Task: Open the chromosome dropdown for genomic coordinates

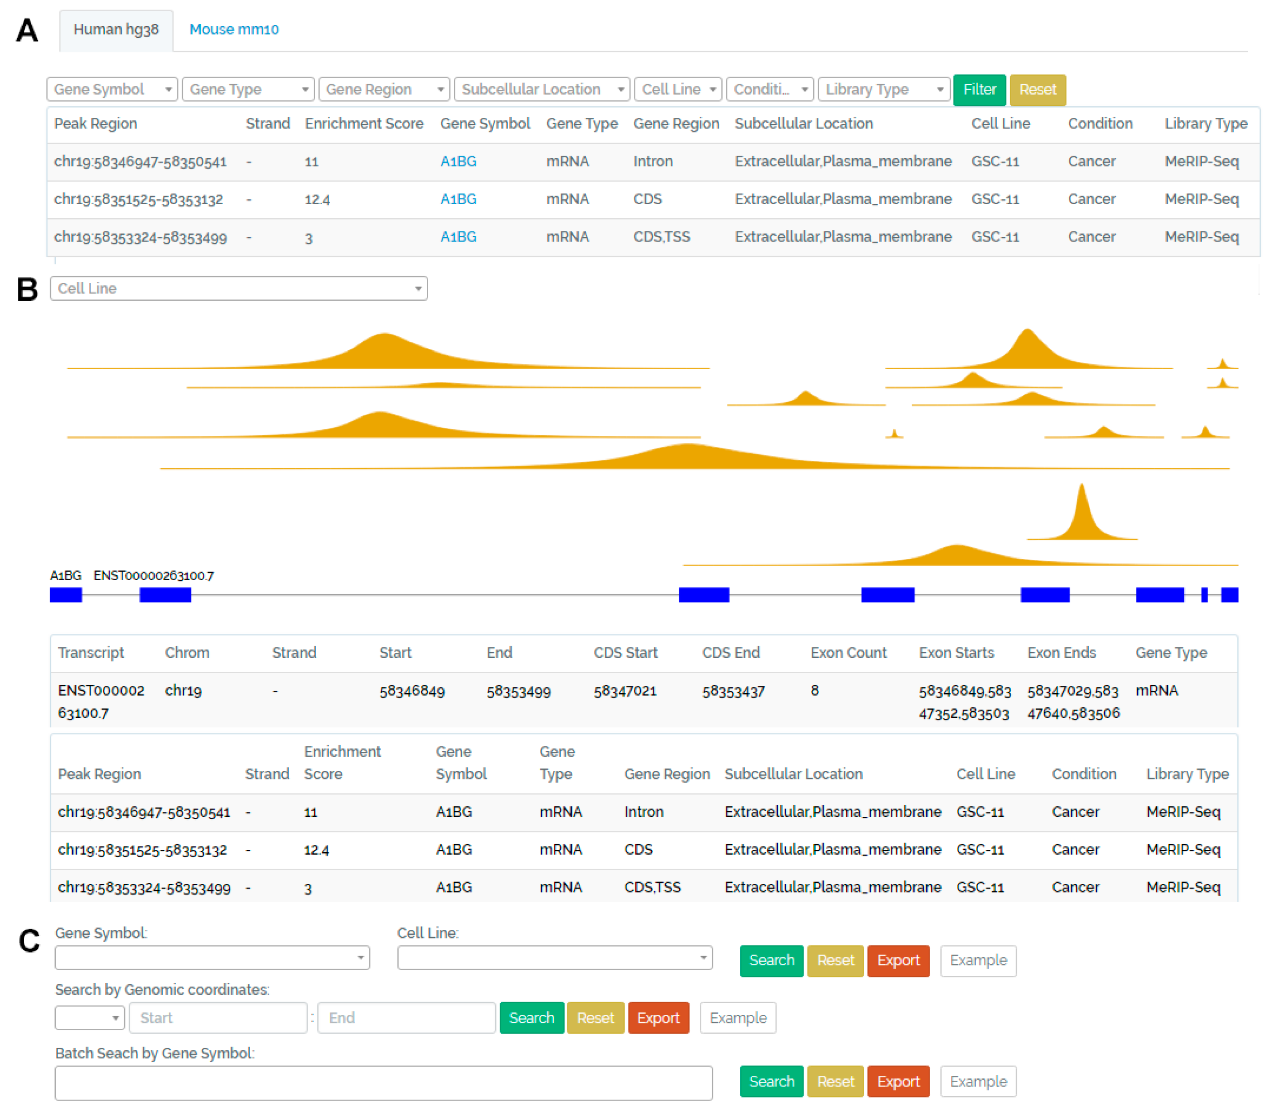Action: coord(90,1018)
